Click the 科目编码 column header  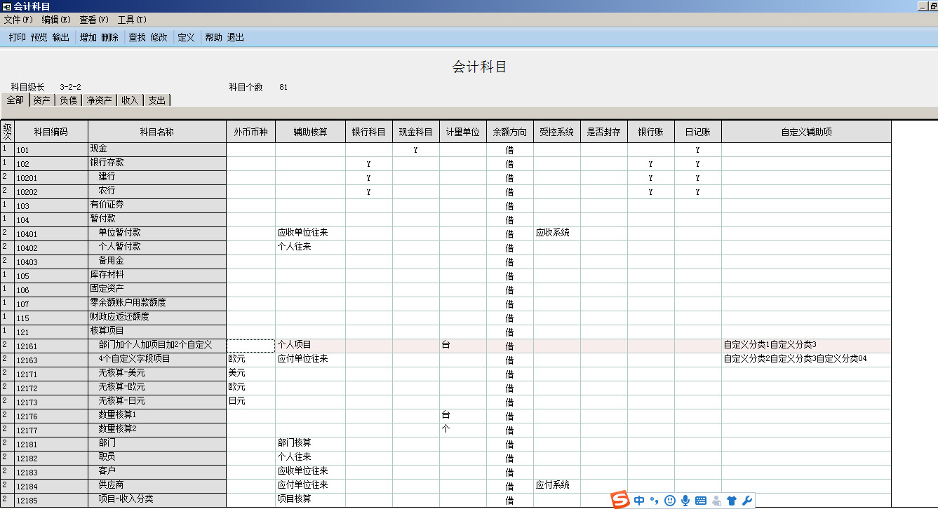pyautogui.click(x=51, y=131)
